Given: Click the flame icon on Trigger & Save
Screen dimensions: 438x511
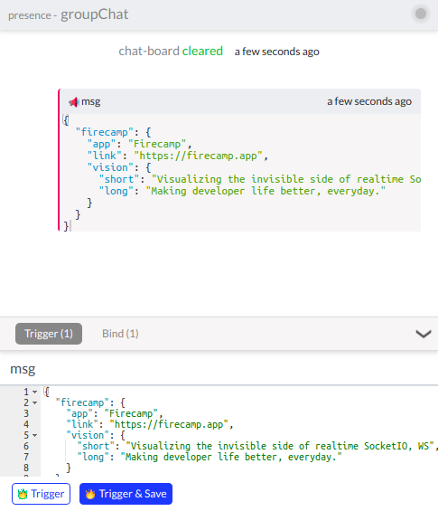Looking at the screenshot, I should pyautogui.click(x=90, y=494).
